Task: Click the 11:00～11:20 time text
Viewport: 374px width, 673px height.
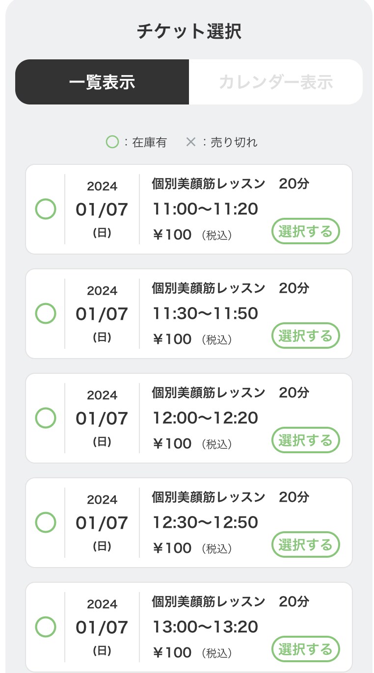Action: 205,209
